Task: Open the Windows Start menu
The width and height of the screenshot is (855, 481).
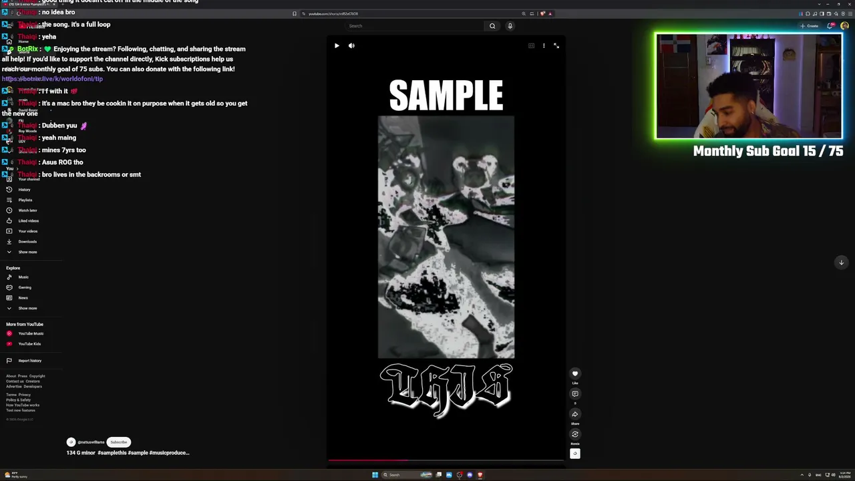Action: click(x=375, y=475)
